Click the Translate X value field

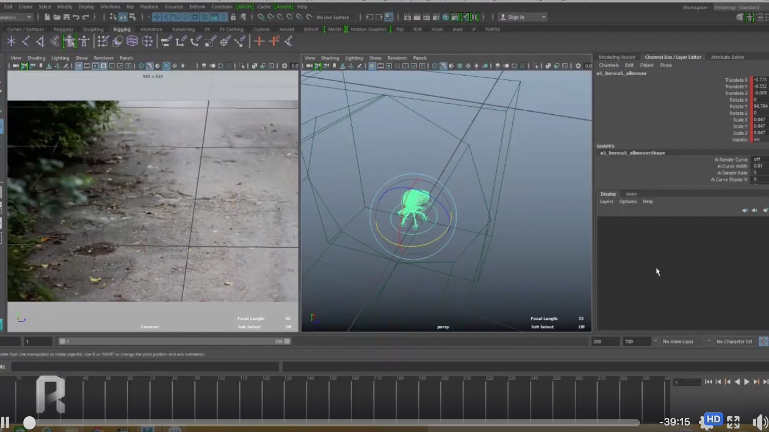(760, 80)
